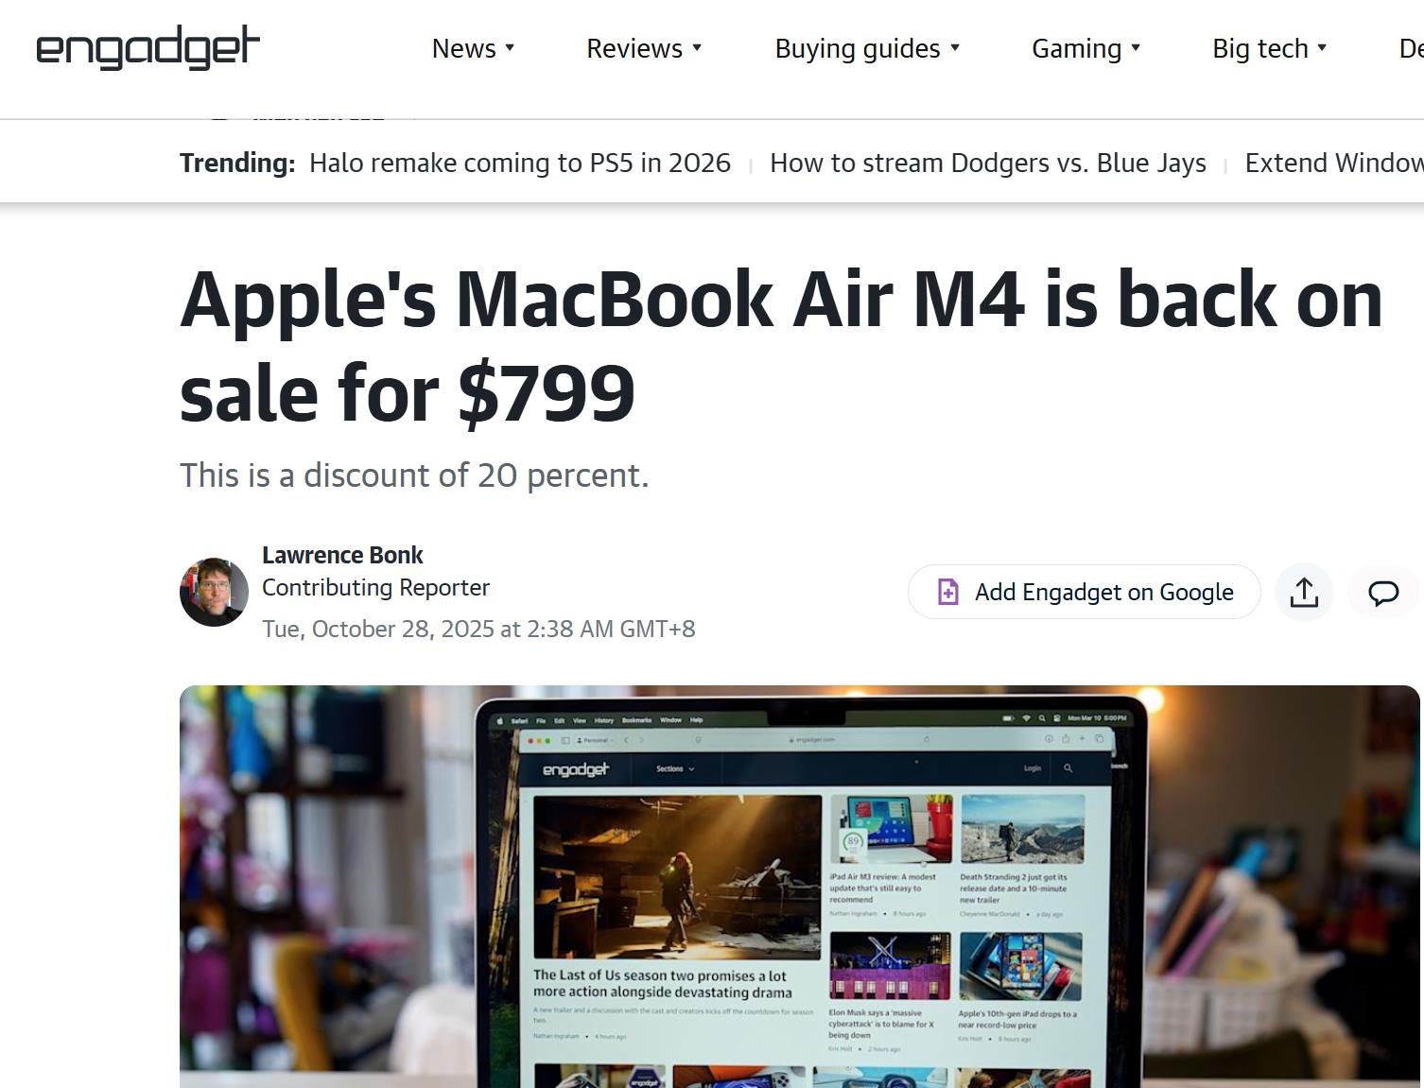Click the Engadget logo
This screenshot has width=1424, height=1088.
click(148, 48)
